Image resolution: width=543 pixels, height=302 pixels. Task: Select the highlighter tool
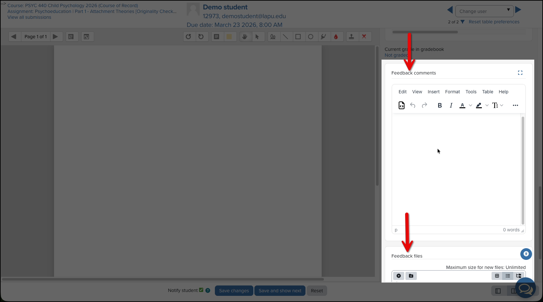tap(323, 37)
